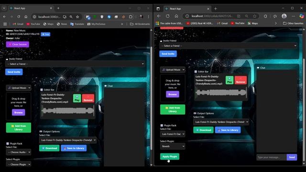Click Add from Library in the left window
Viewport: 306px width, 172px height.
point(19,128)
